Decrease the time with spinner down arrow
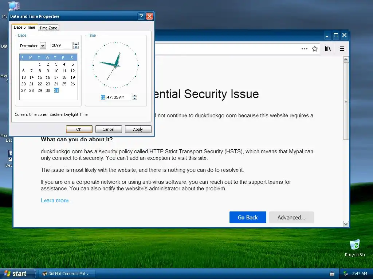 coord(135,99)
